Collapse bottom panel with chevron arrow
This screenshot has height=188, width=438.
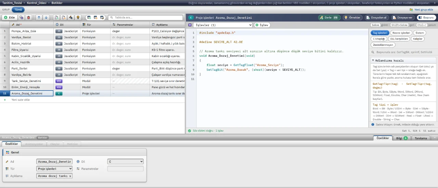(x=434, y=138)
